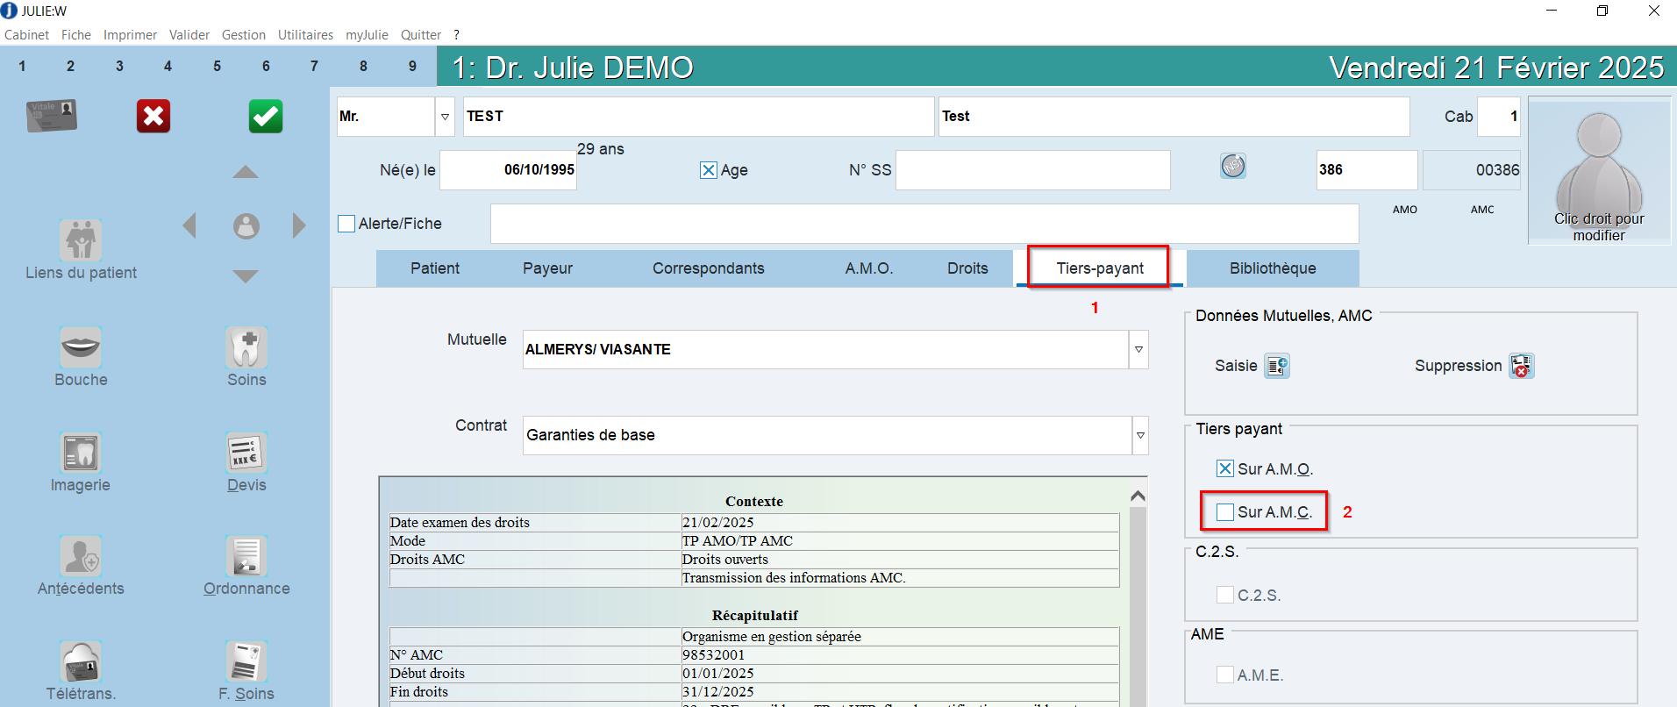Expand the Contrat dropdown list
Screen dimensions: 1677x707
(1140, 435)
